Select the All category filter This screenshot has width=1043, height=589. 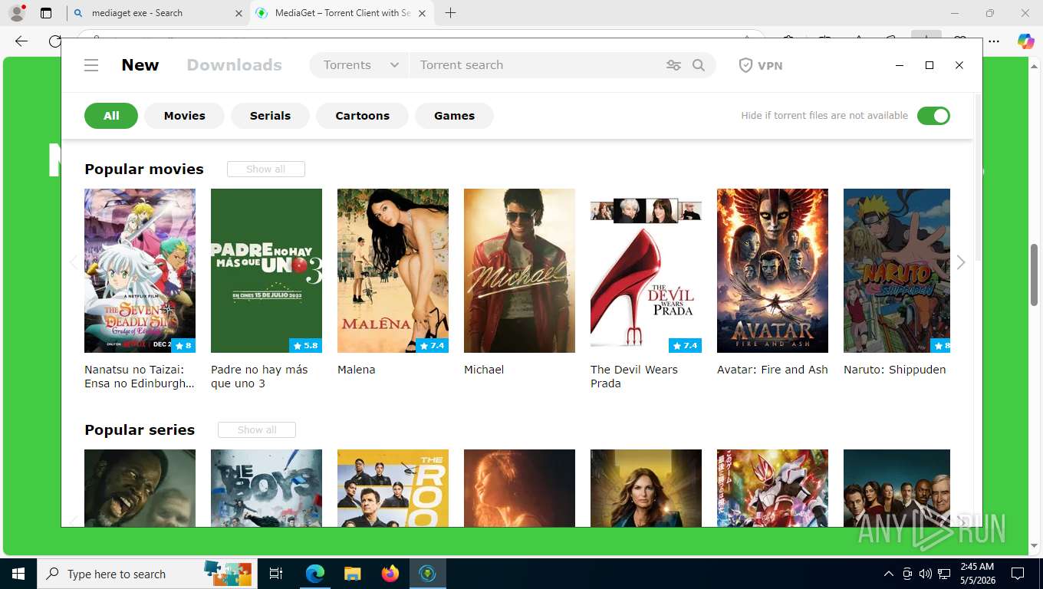click(111, 116)
